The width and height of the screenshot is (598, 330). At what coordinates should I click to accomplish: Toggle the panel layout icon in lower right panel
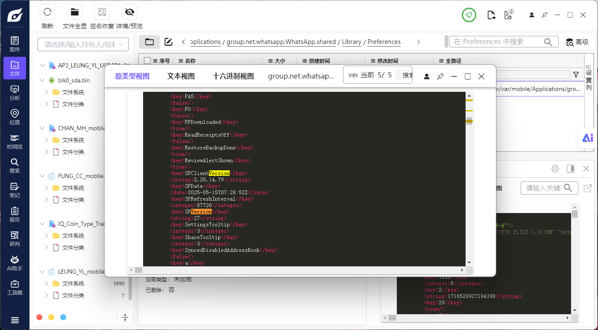tap(571, 169)
